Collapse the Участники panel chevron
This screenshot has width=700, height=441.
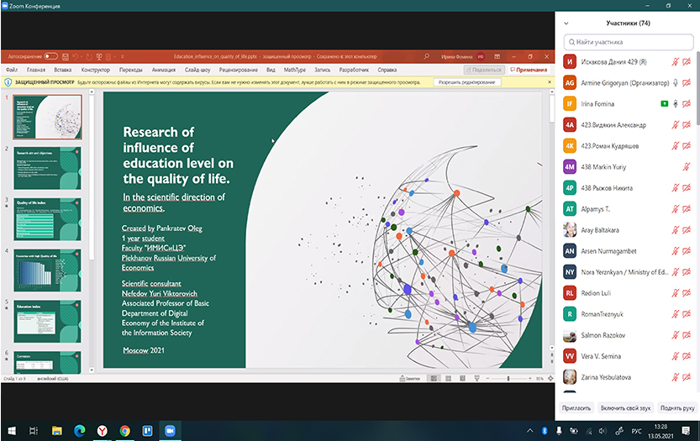click(567, 24)
